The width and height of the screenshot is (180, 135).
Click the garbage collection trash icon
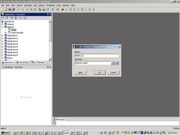[94, 10]
